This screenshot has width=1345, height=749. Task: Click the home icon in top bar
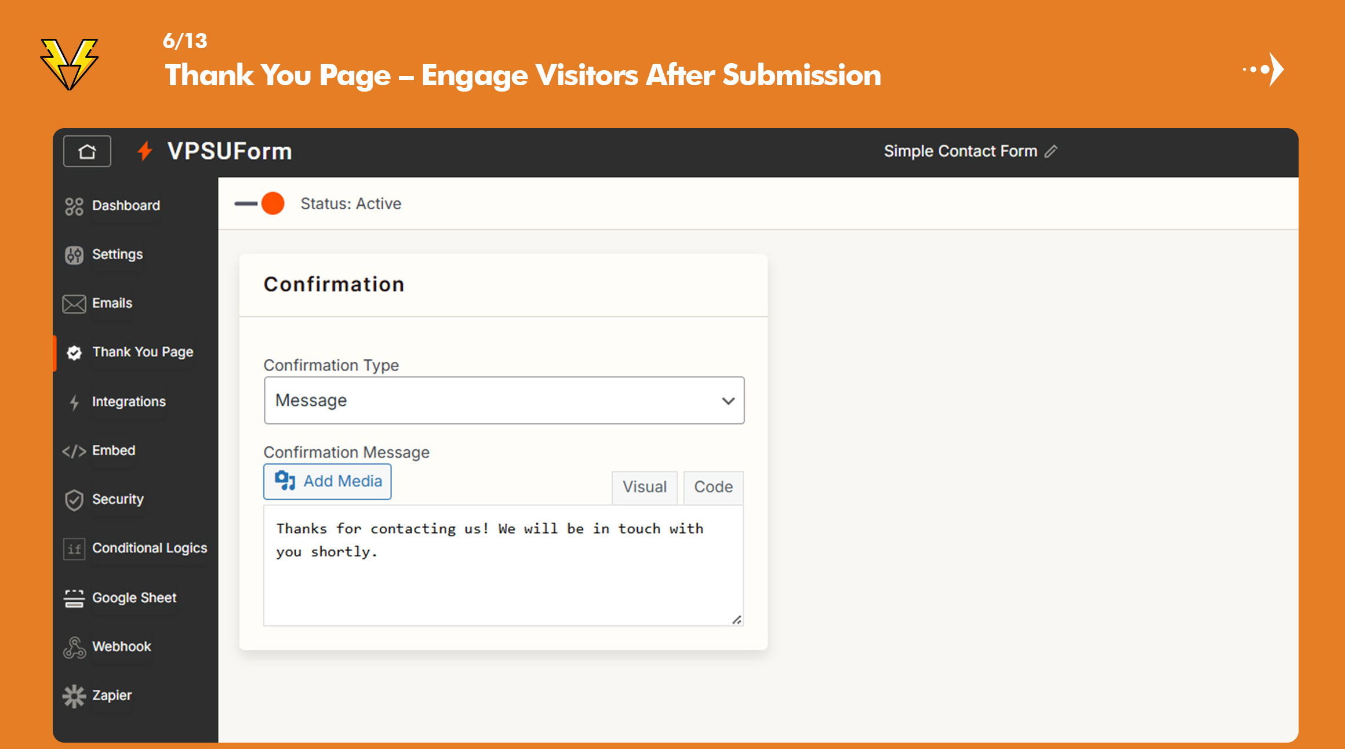(86, 151)
